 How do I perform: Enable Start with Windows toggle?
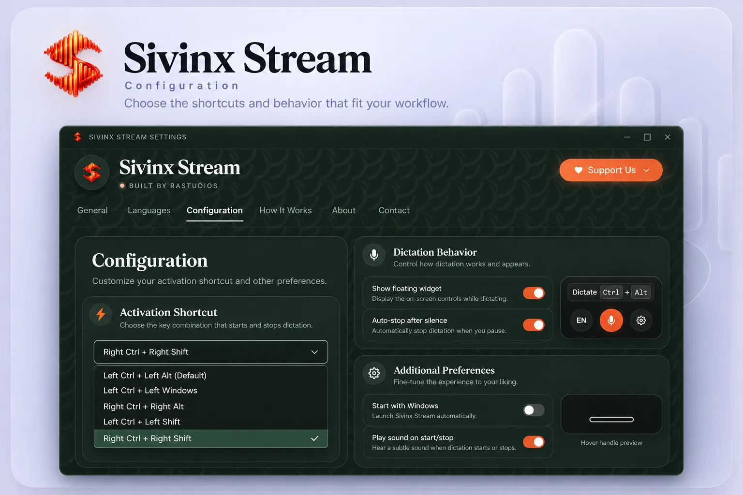[x=534, y=410]
